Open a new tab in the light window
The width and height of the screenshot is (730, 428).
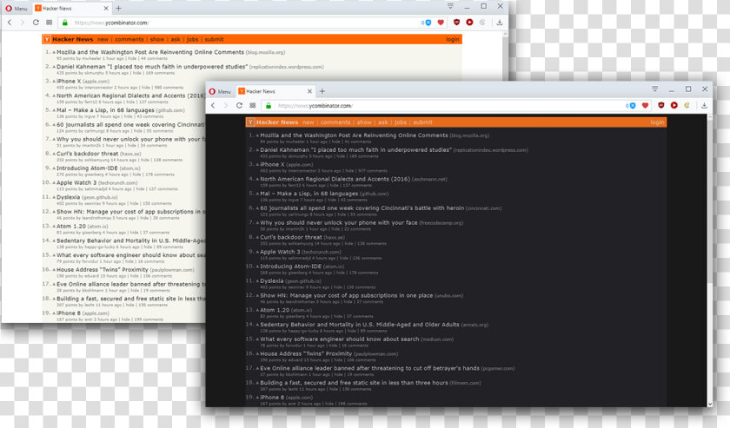click(x=118, y=9)
